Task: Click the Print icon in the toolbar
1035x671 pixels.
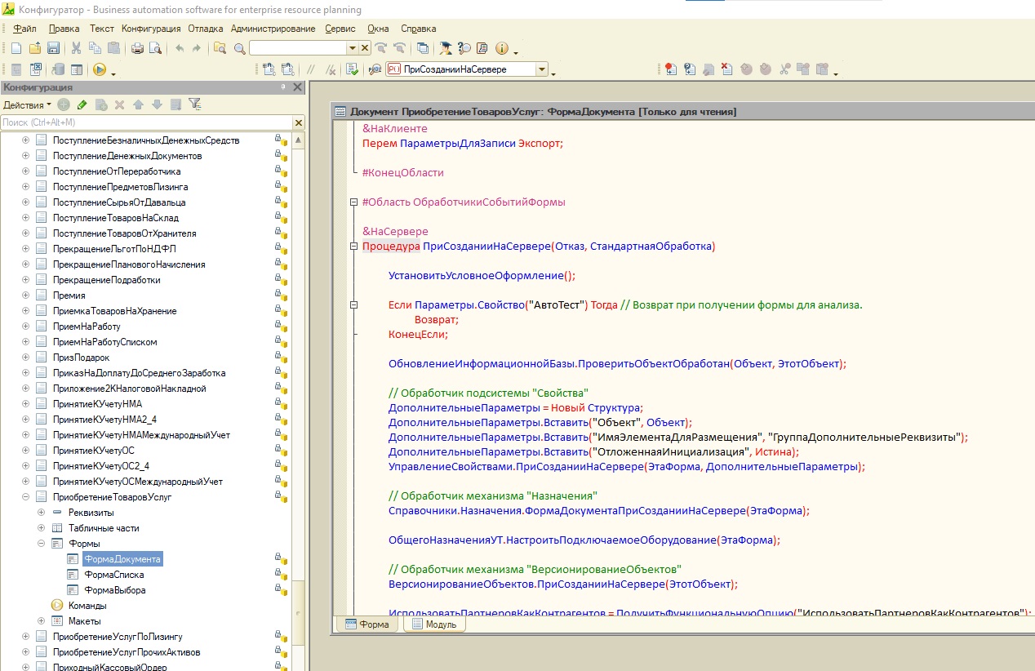Action: coord(137,48)
